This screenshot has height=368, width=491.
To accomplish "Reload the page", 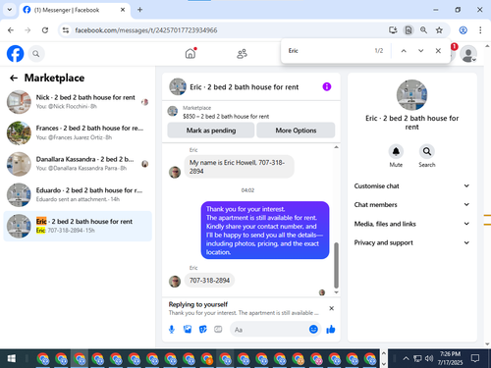I will 45,30.
